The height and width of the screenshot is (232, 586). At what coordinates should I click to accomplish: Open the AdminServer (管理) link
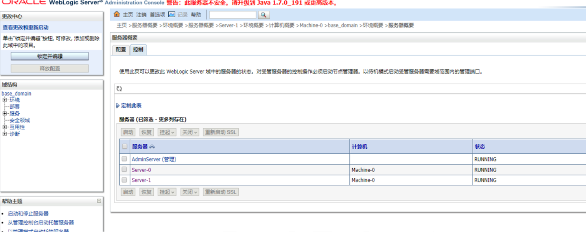[x=154, y=159]
